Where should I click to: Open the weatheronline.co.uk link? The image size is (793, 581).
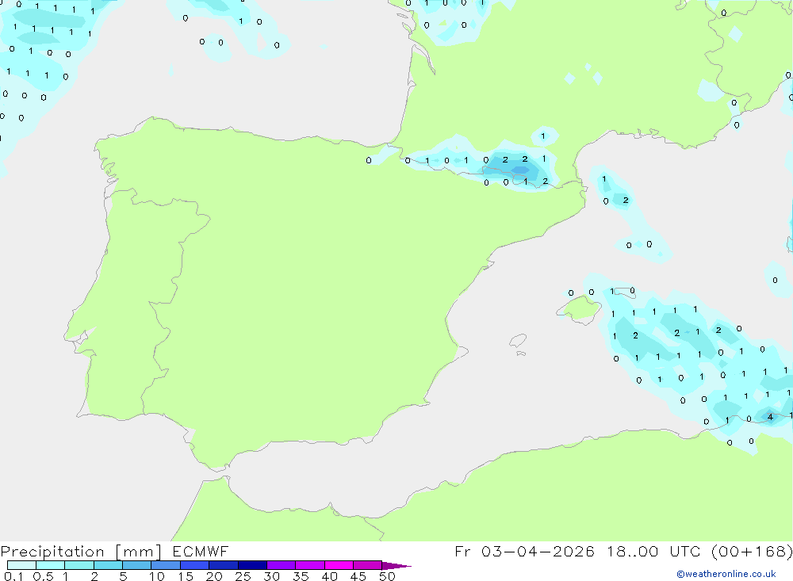pos(726,574)
